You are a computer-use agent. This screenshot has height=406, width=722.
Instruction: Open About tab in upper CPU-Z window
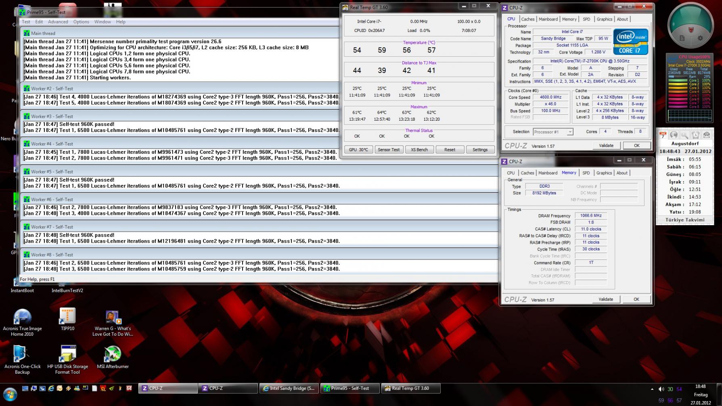click(x=622, y=19)
